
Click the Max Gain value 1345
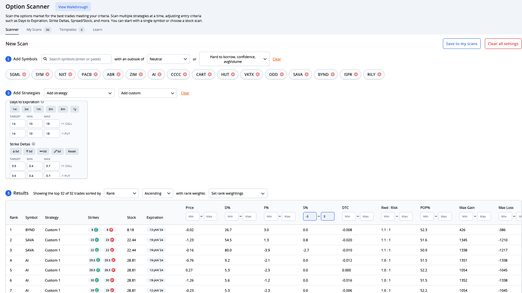463,240
